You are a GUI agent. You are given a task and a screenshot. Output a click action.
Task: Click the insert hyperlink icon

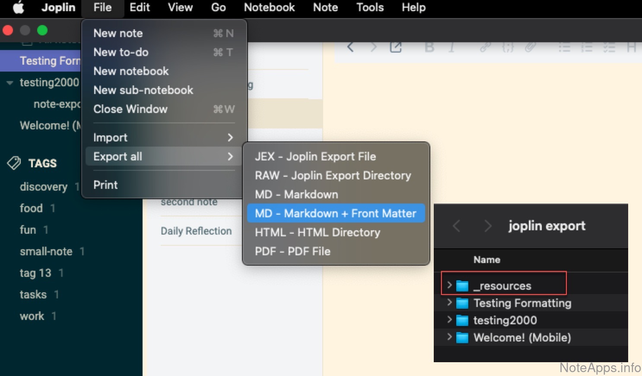[x=485, y=47]
